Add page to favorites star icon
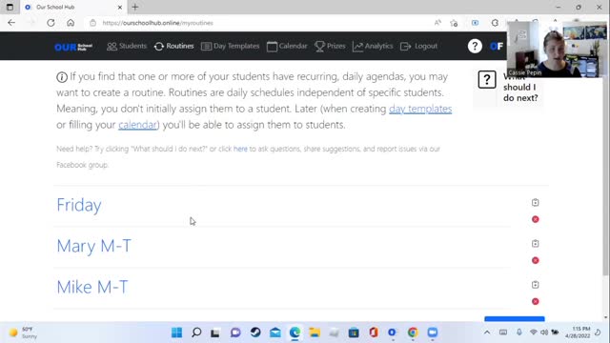This screenshot has width=610, height=343. (x=454, y=23)
